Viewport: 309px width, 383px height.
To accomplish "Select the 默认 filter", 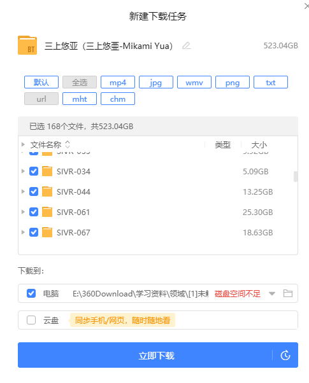I will (41, 82).
